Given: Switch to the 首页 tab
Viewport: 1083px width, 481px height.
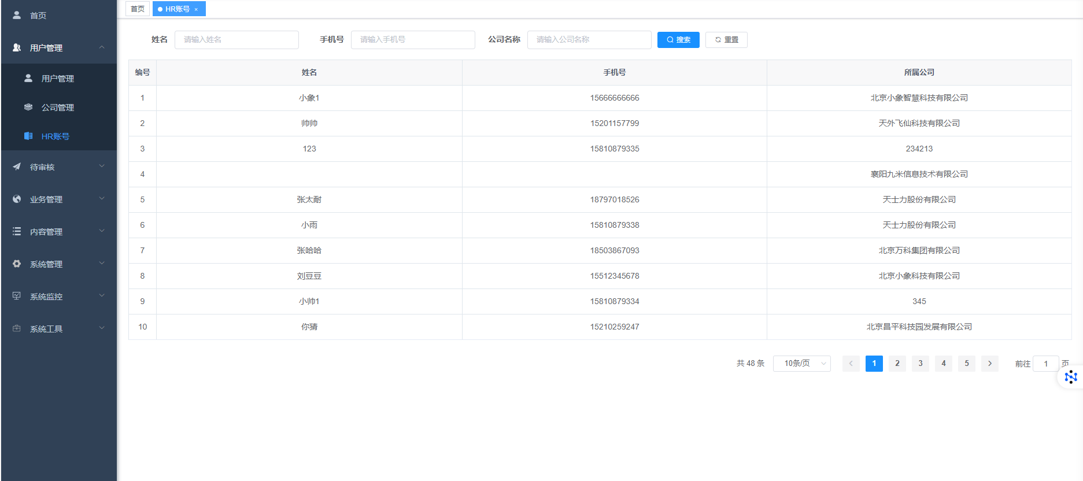Looking at the screenshot, I should click(138, 9).
